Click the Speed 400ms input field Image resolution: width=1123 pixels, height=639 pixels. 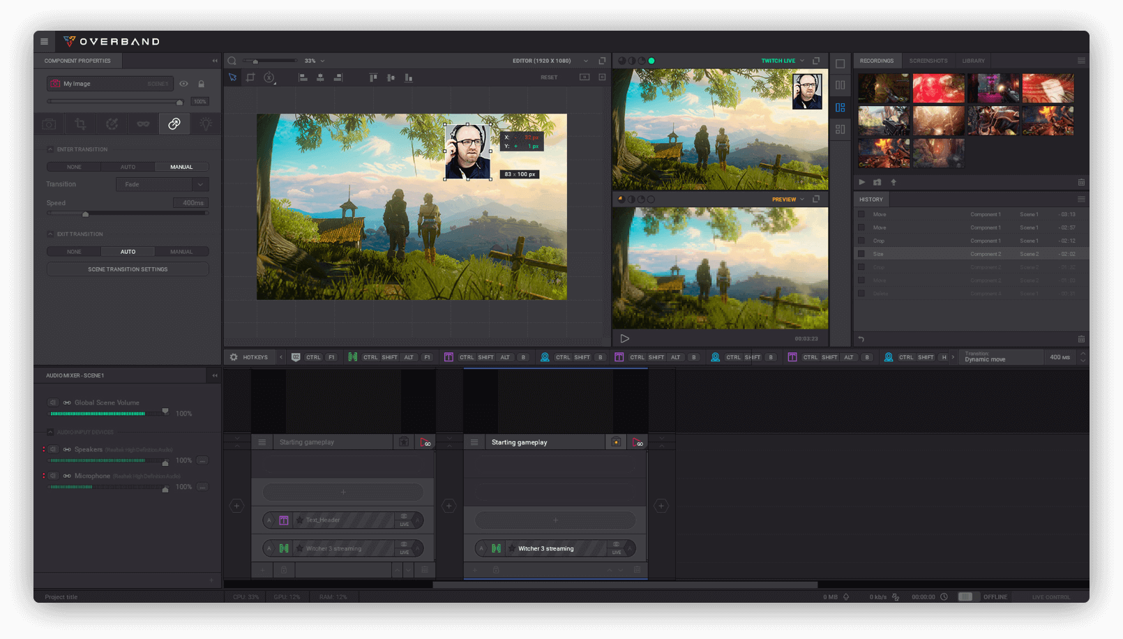point(190,203)
